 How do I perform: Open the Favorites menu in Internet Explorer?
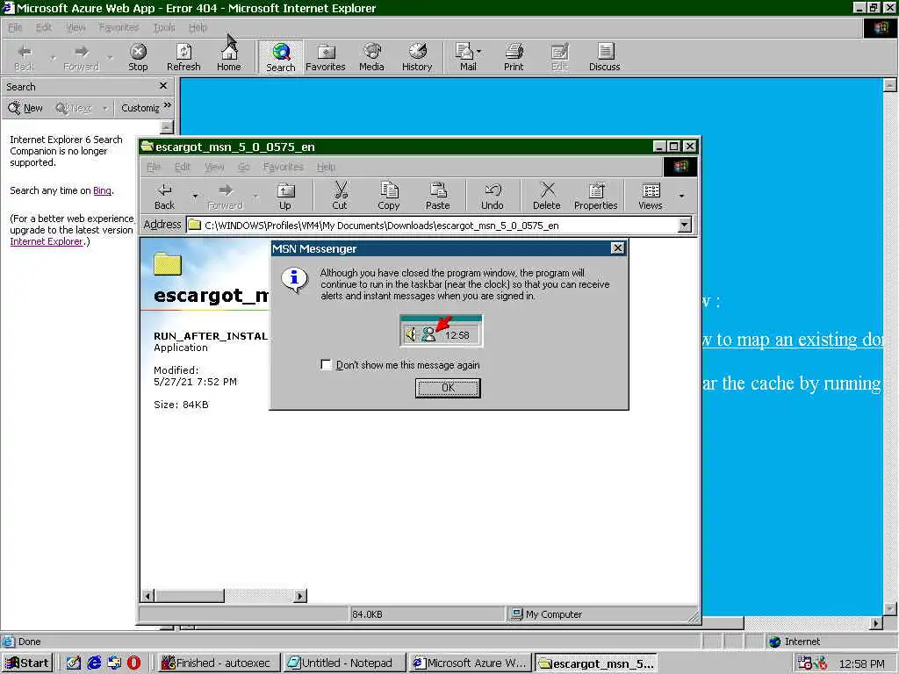pos(119,27)
